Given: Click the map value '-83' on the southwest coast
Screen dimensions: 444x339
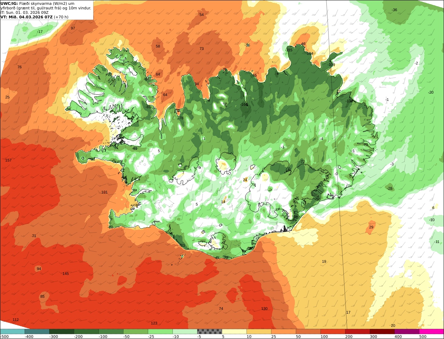Looking at the screenshot, I should click(182, 246).
